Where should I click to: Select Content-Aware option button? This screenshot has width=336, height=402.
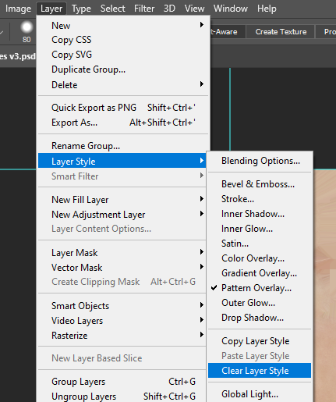coord(227,32)
